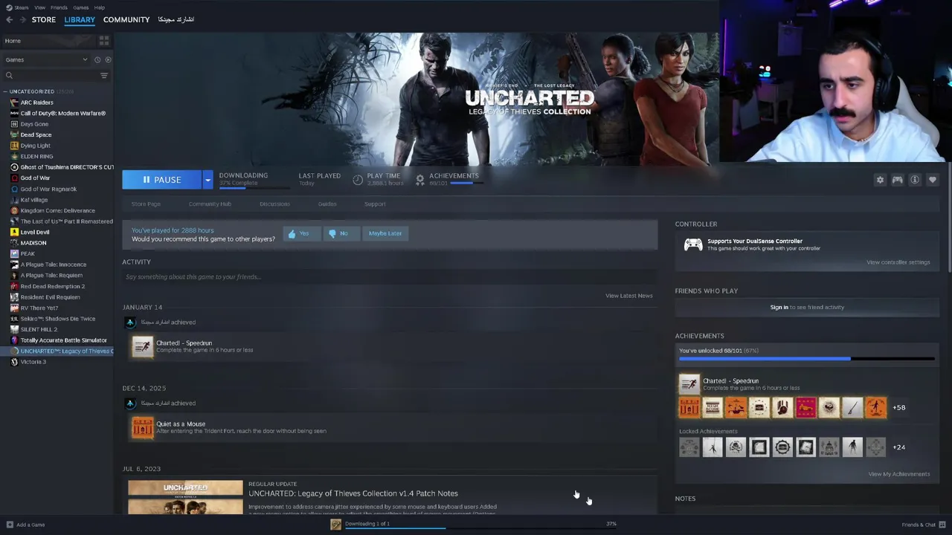This screenshot has width=952, height=535.
Task: Open controller layout icon near gear
Action: (x=898, y=180)
